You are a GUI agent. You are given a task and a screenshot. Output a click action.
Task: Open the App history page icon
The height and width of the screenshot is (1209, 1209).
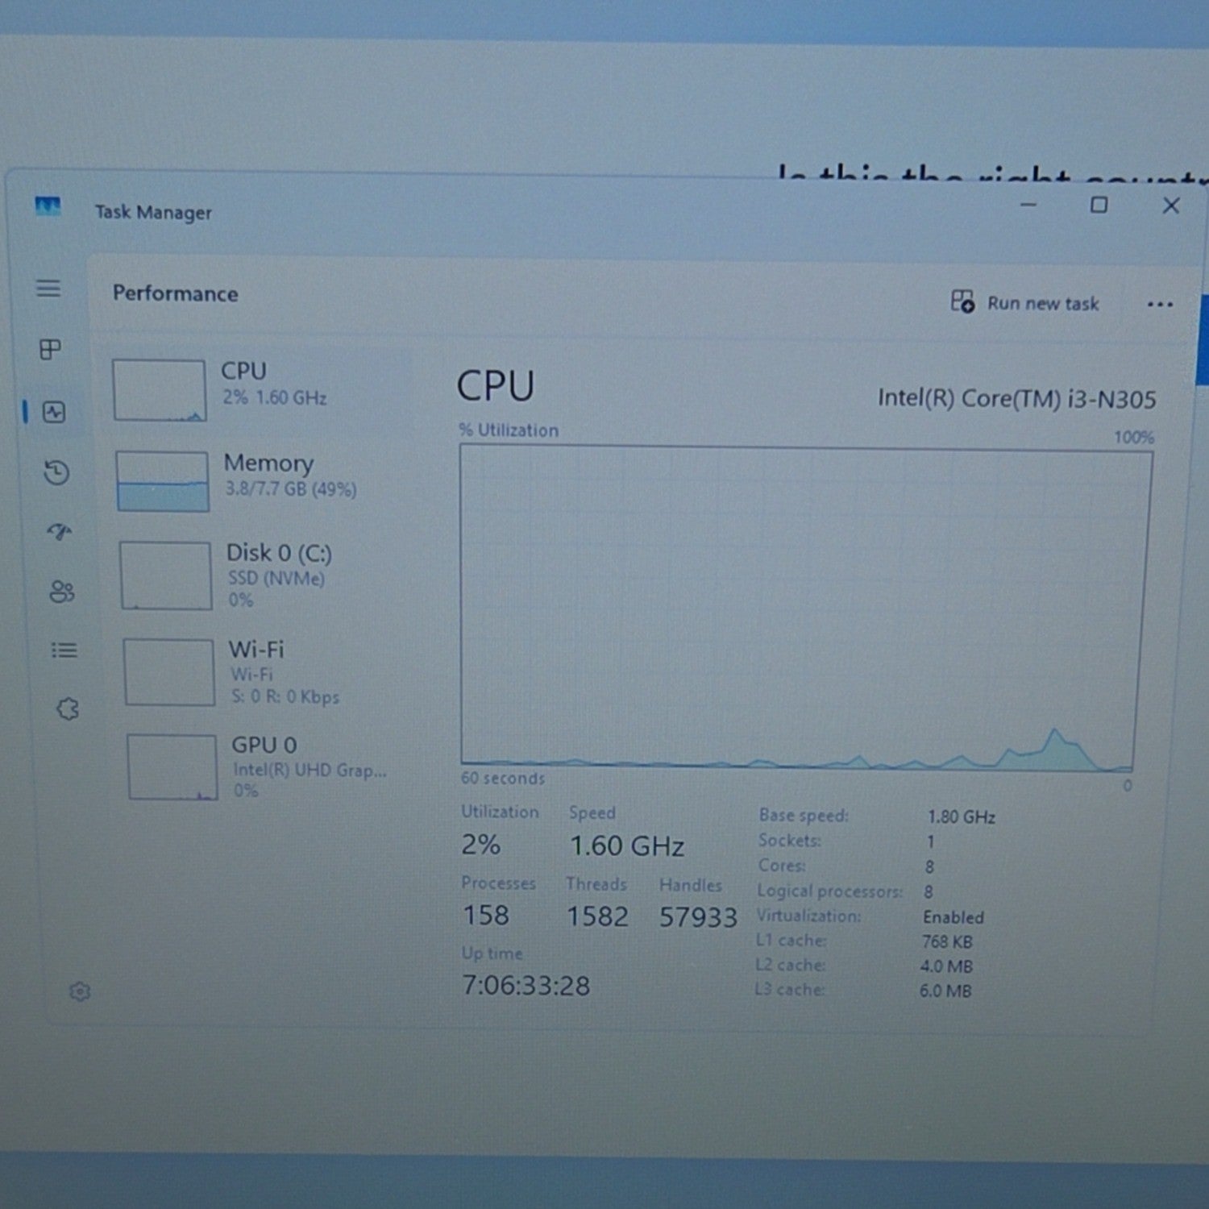tap(56, 472)
